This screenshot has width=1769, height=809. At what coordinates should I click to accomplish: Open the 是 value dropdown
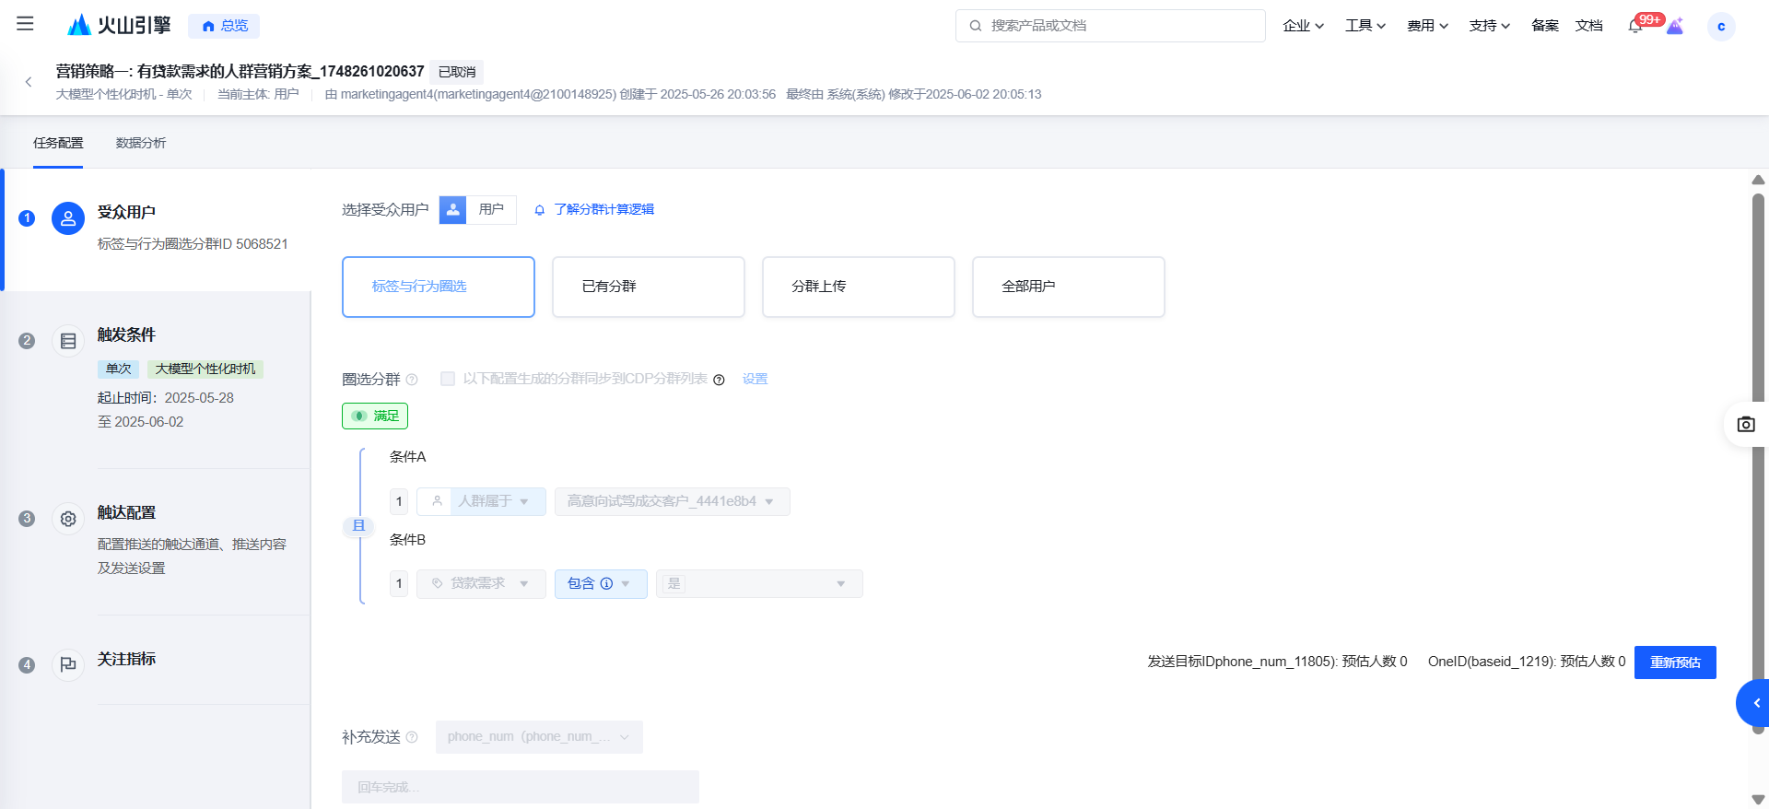pos(759,583)
